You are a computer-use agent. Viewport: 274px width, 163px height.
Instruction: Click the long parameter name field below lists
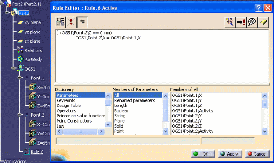[x=128, y=141]
